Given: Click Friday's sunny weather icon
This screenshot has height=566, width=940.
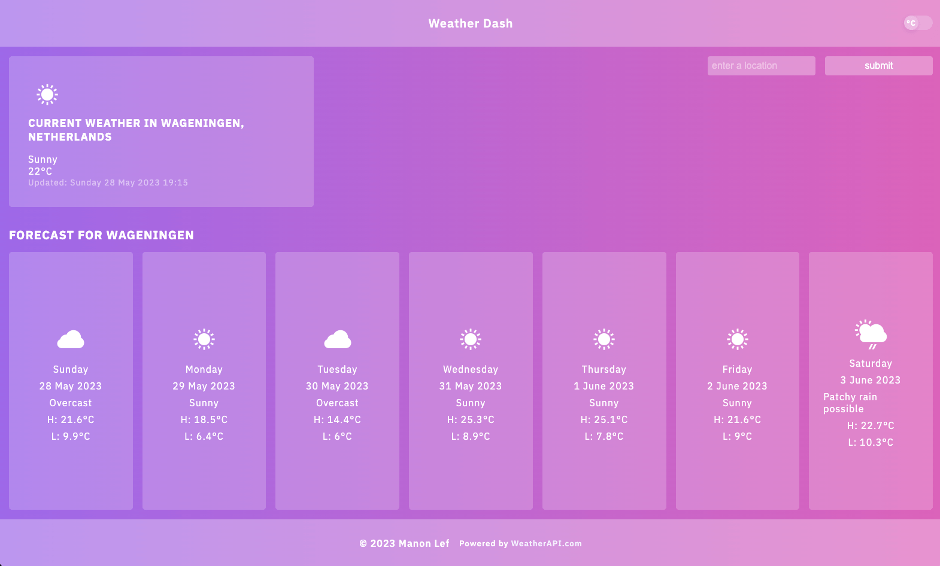Looking at the screenshot, I should click(737, 338).
